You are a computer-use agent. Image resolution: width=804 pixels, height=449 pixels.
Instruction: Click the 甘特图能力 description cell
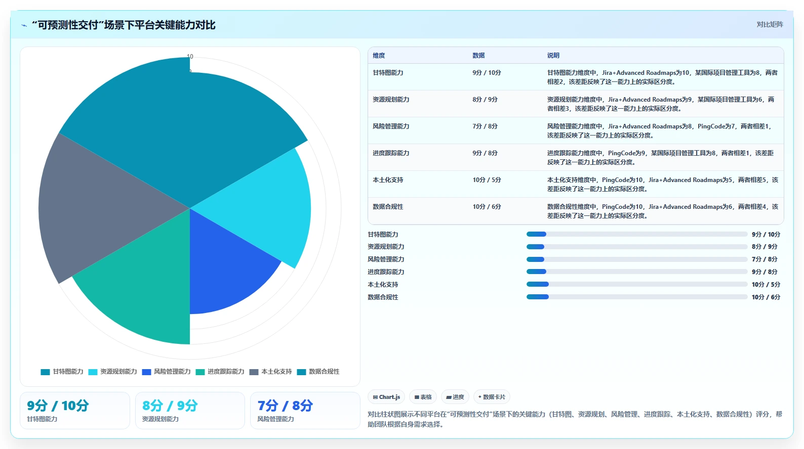[662, 77]
